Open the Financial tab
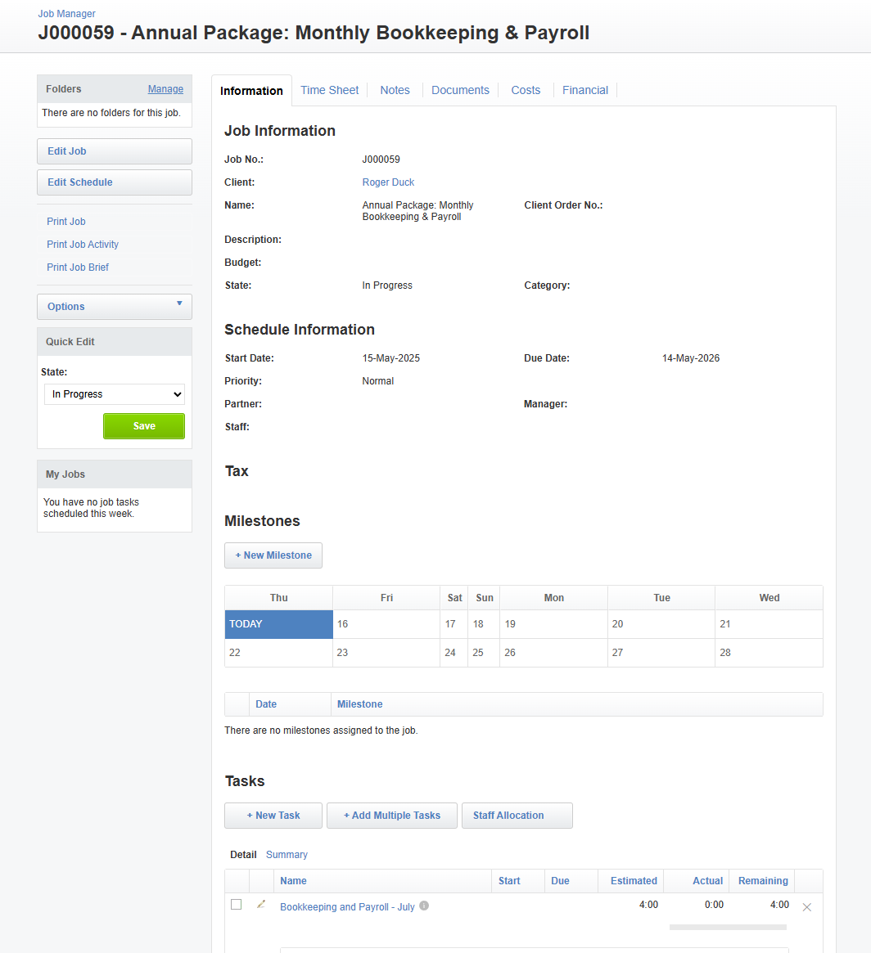The image size is (871, 953). (584, 90)
